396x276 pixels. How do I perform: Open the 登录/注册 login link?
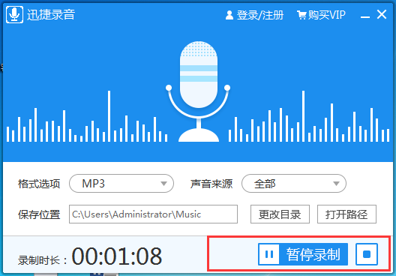[x=259, y=15]
